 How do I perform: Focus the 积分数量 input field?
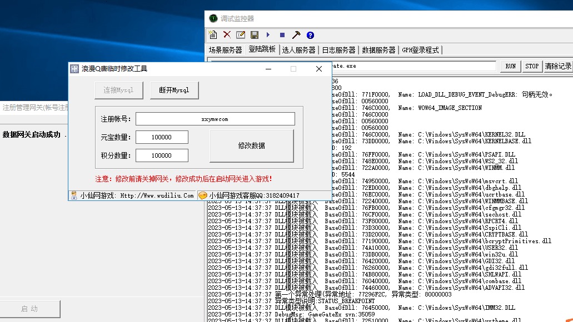pos(162,155)
